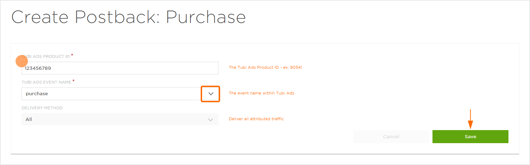Click the orange arrow pointing to Save
This screenshot has height=165, width=530.
(470, 120)
